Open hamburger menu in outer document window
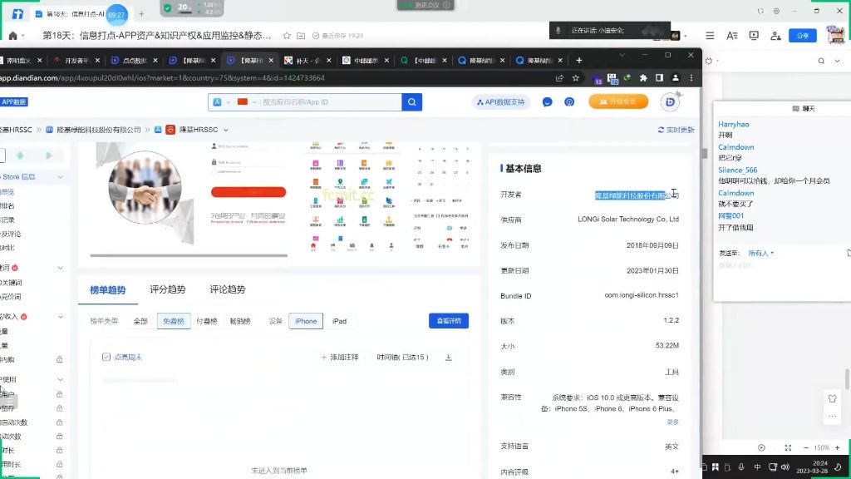Screen dimensions: 851x479 (x=710, y=36)
